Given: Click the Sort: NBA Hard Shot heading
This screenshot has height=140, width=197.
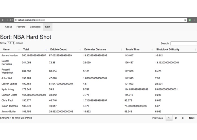Looking at the screenshot, I should 26,37.
